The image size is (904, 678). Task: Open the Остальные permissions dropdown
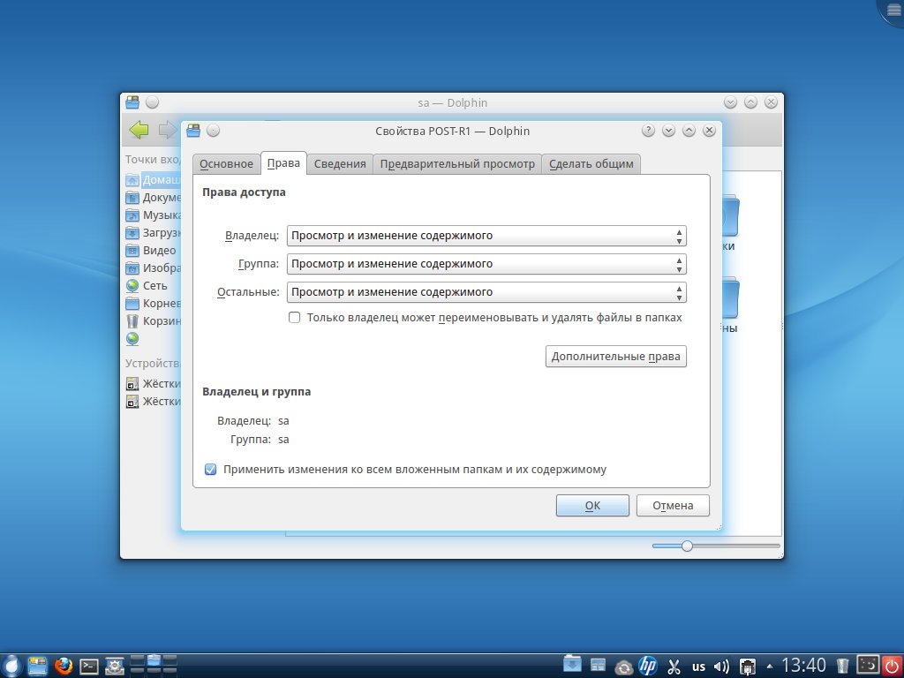(x=486, y=292)
